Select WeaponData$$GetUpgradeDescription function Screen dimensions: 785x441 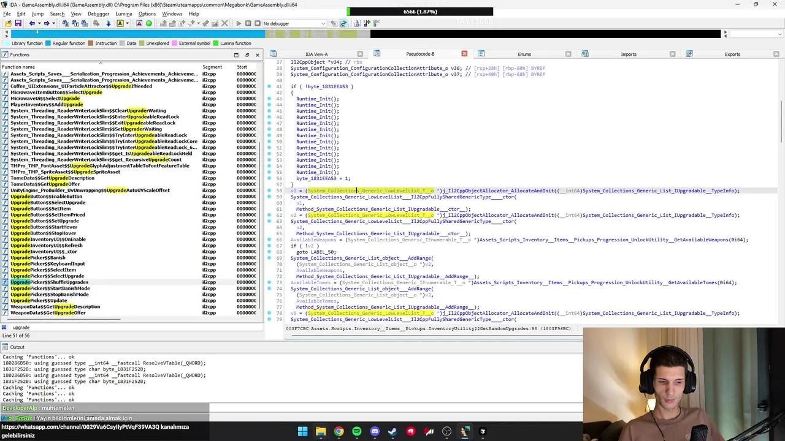(x=55, y=307)
